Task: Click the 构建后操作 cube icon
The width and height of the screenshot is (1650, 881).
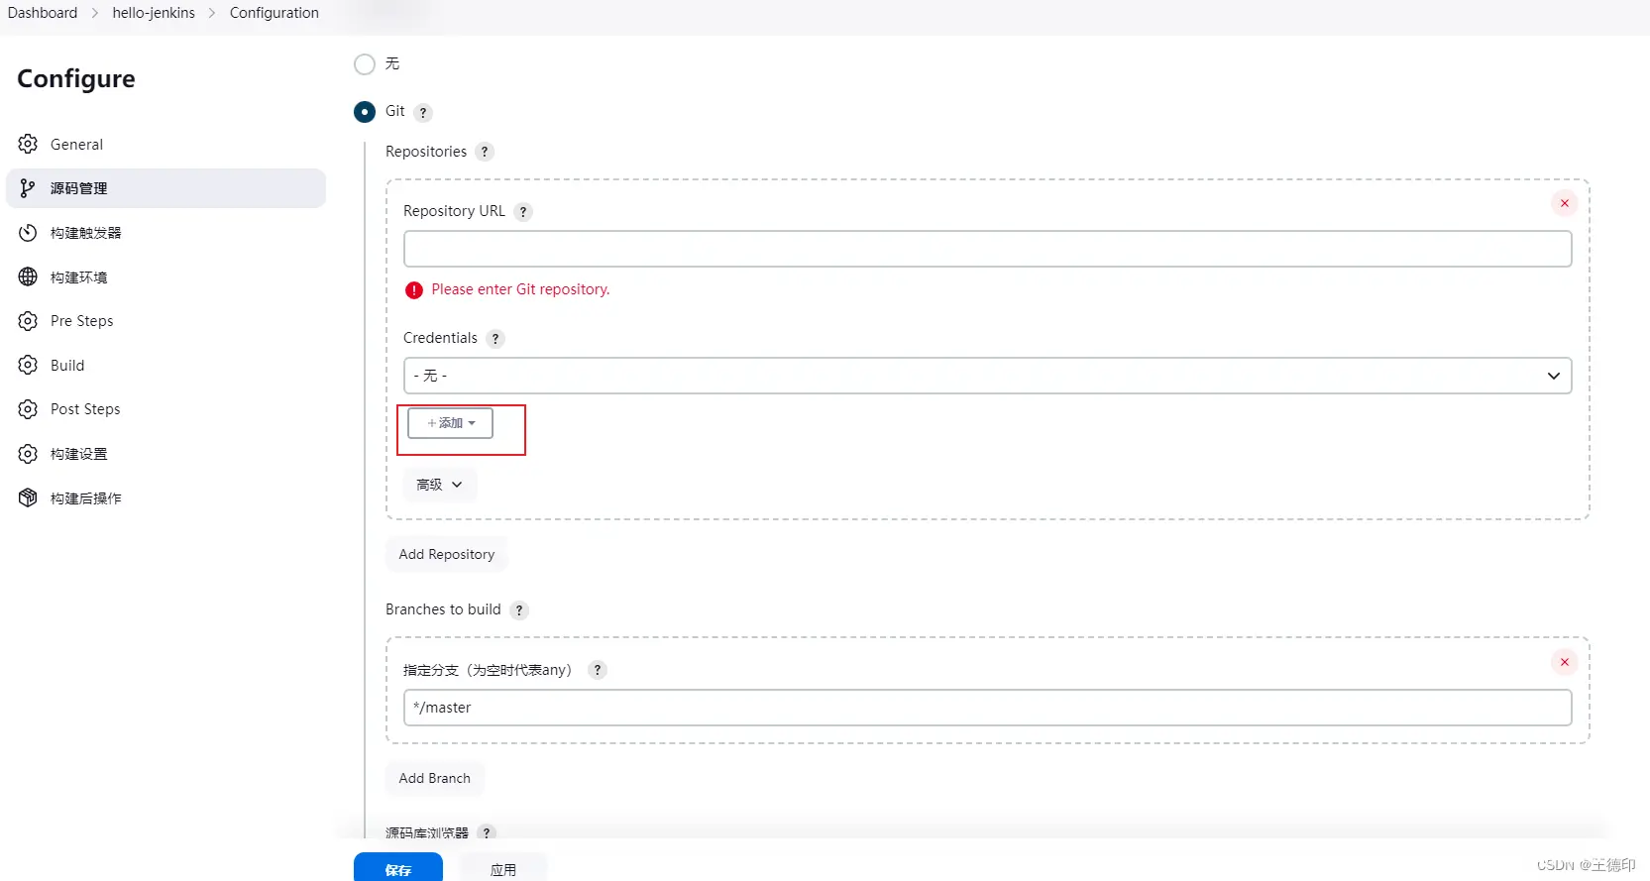Action: coord(28,497)
